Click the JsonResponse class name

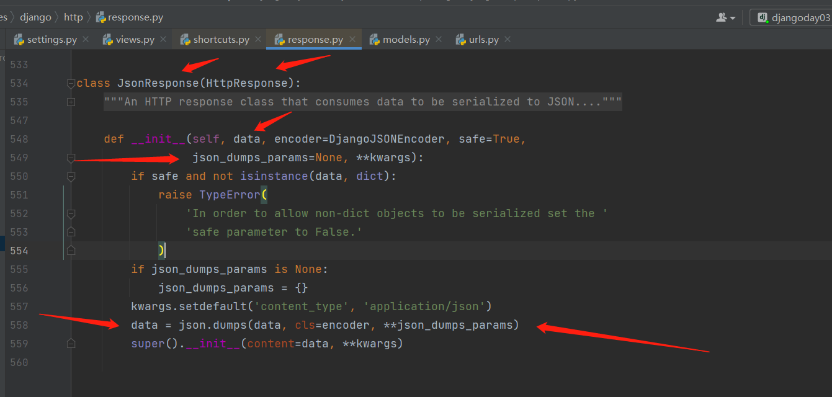158,83
